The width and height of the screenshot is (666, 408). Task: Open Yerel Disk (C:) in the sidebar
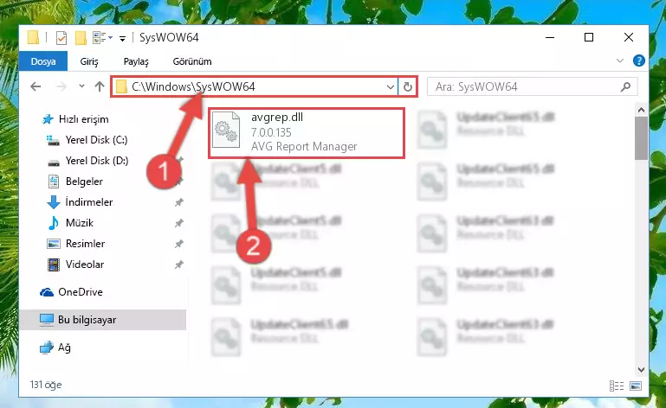87,140
